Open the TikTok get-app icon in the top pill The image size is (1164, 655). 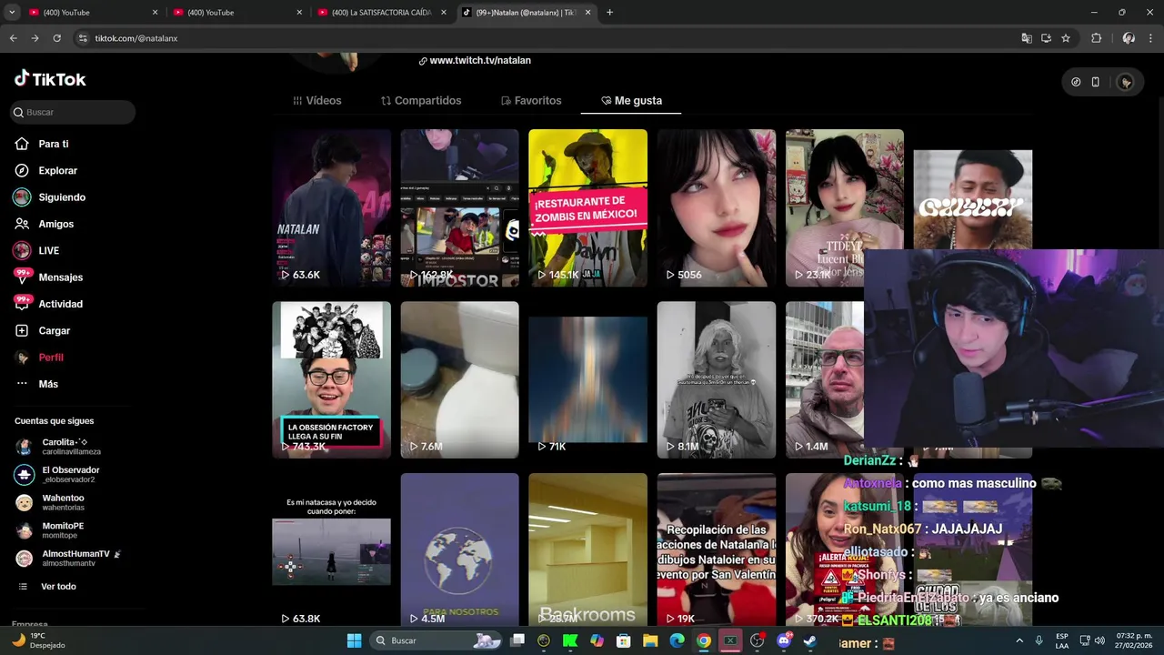click(x=1076, y=82)
